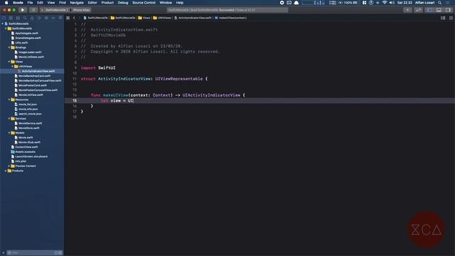
Task: Open the Report navigator icon
Action: tap(60, 18)
